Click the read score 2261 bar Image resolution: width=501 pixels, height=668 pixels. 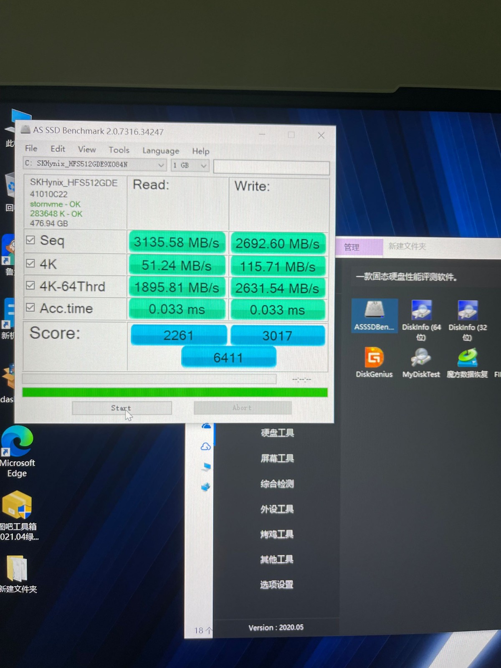179,335
